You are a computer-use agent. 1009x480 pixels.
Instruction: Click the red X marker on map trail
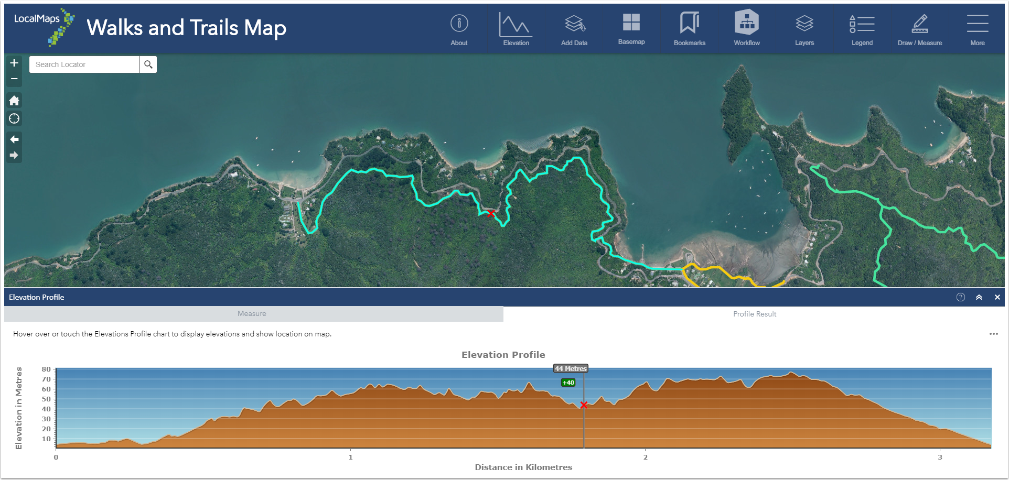point(491,213)
